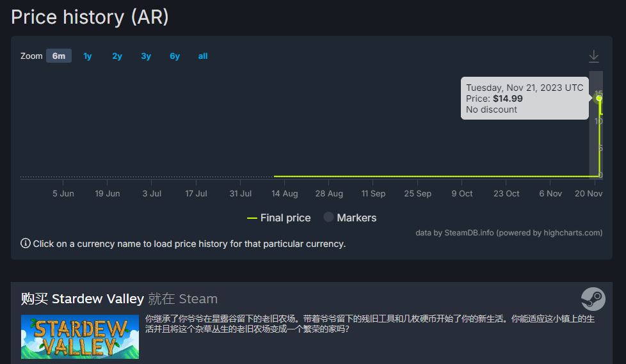Click the SteamDB.info data credit
This screenshot has height=364, width=626.
coord(509,233)
